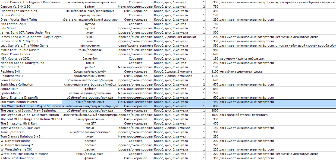Click the "Time Splitters 2" cell

[31, 132]
